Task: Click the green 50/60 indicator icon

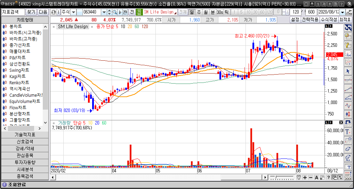Action: (x=139, y=12)
